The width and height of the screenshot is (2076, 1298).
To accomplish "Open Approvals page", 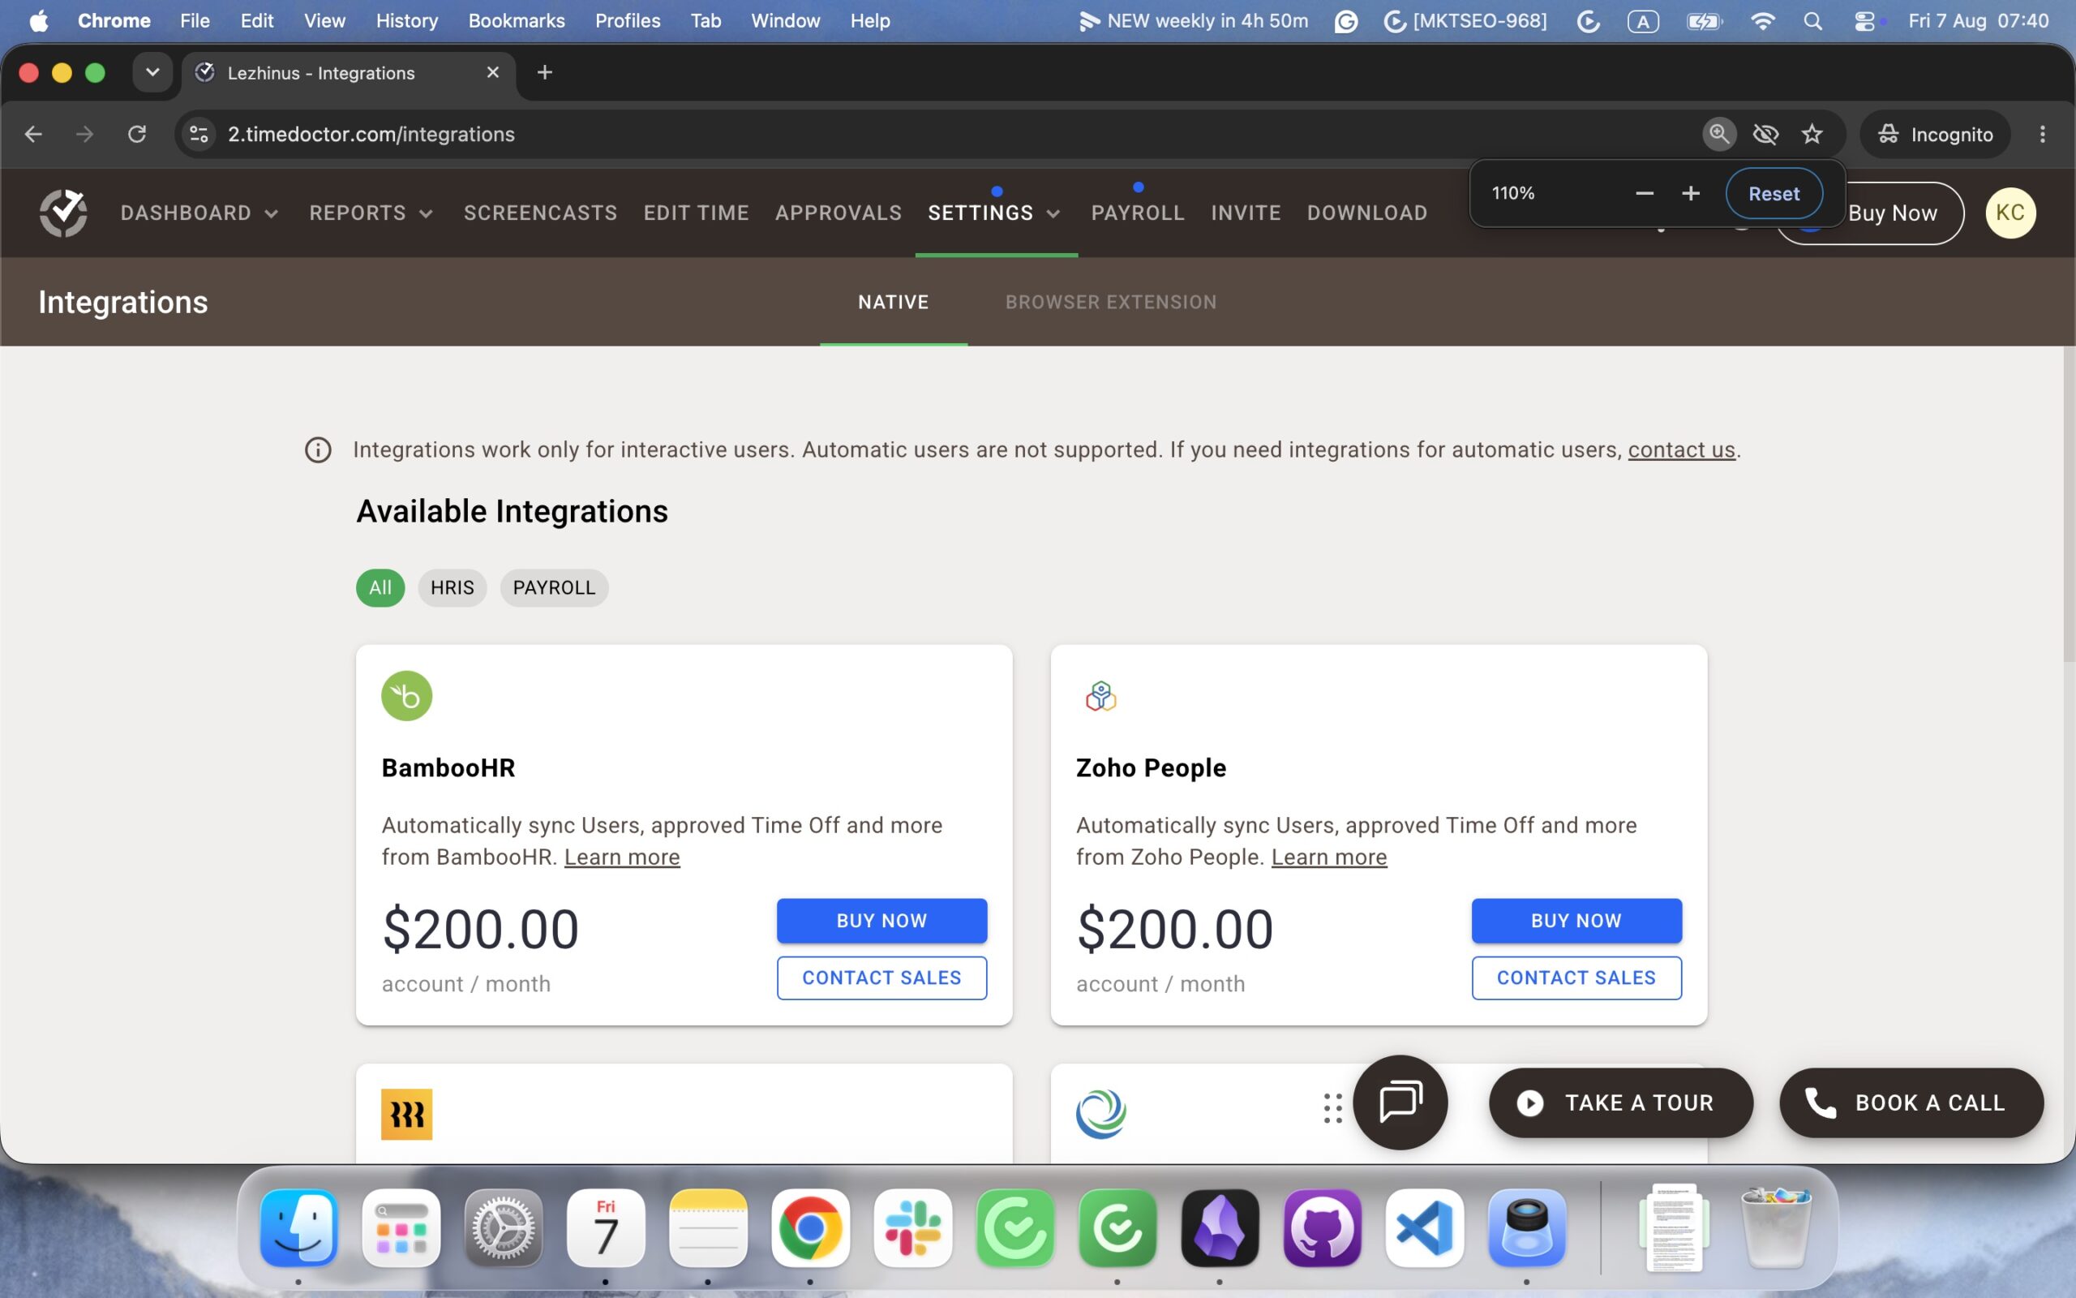I will pyautogui.click(x=839, y=213).
